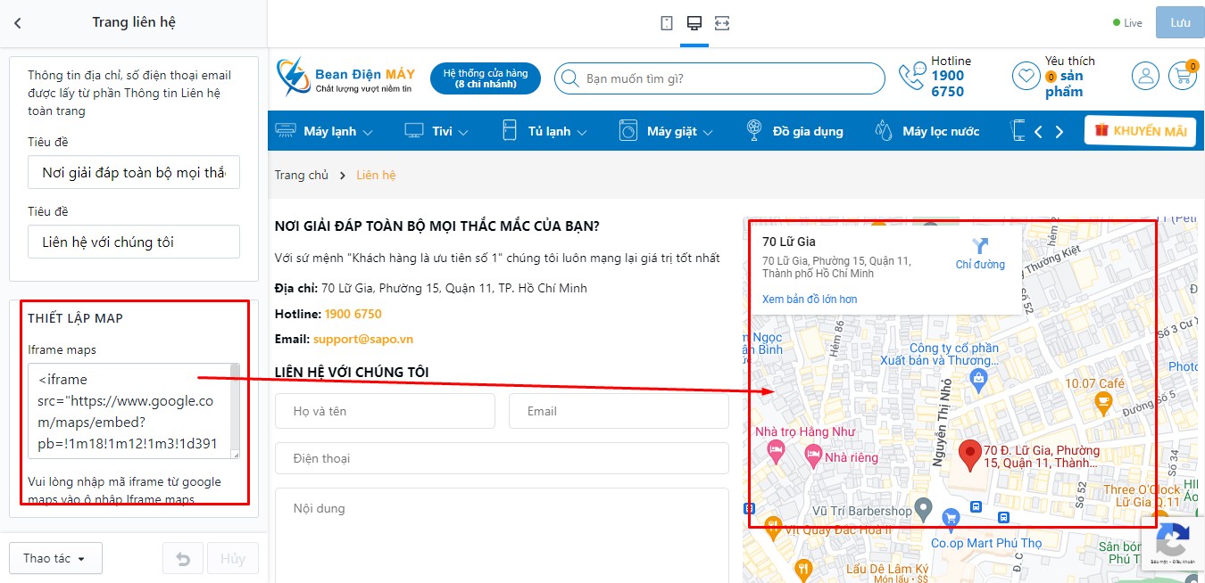Image resolution: width=1205 pixels, height=583 pixels.
Task: Open the wishlist heart icon
Action: pos(1026,76)
